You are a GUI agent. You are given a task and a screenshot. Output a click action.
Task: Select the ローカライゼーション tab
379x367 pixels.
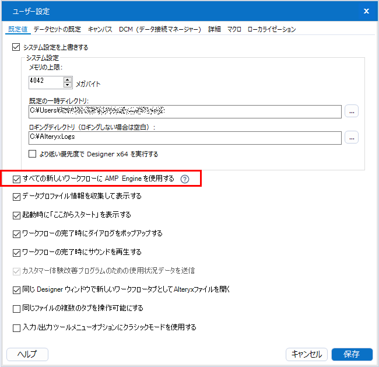(x=272, y=29)
